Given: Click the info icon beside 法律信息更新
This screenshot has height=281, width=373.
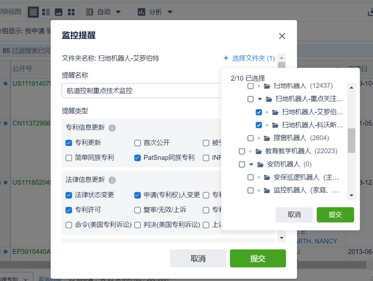Looking at the screenshot, I should [112, 180].
